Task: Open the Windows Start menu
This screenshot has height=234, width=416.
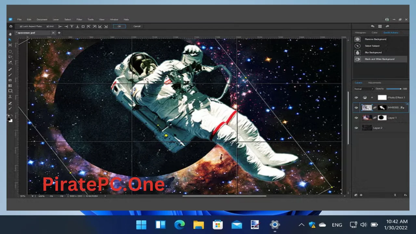Action: pyautogui.click(x=141, y=225)
